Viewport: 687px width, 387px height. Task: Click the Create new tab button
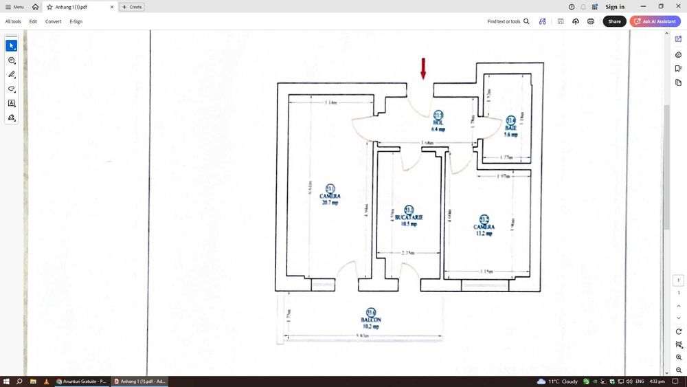tap(132, 7)
